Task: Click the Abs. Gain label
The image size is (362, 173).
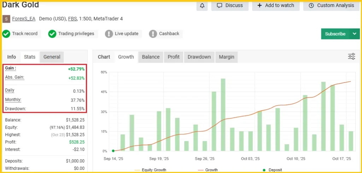Action: point(14,78)
